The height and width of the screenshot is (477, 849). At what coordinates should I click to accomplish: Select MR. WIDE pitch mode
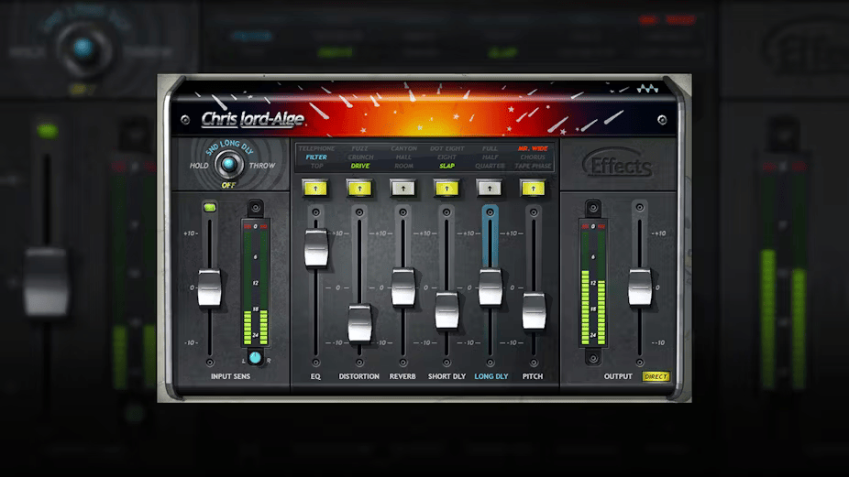(x=533, y=148)
